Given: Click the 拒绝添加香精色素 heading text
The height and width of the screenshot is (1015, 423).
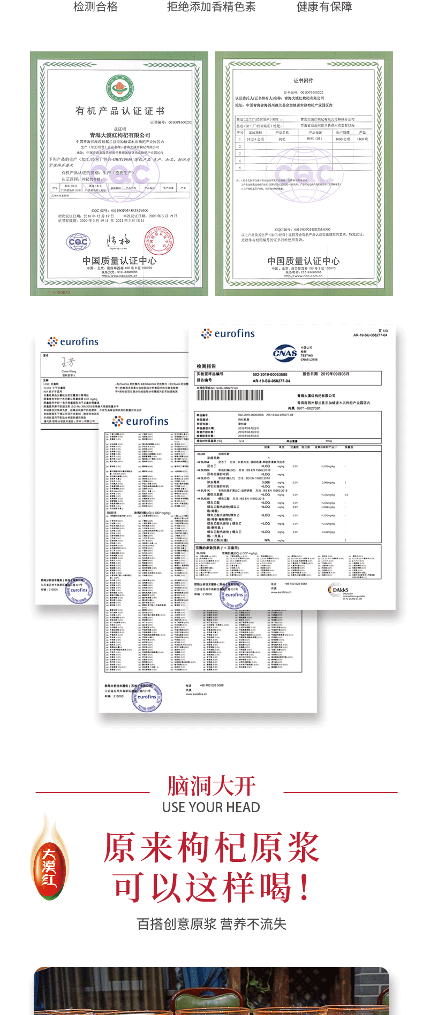Looking at the screenshot, I should click(211, 7).
